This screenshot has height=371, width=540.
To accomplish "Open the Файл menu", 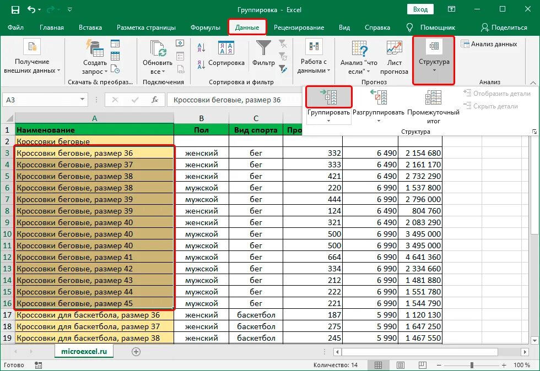I will [x=15, y=28].
